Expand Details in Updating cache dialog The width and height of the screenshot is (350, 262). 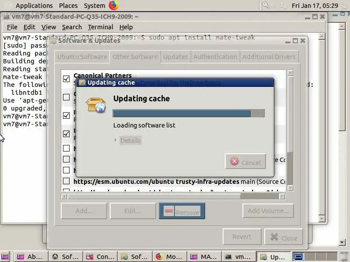[x=128, y=140]
